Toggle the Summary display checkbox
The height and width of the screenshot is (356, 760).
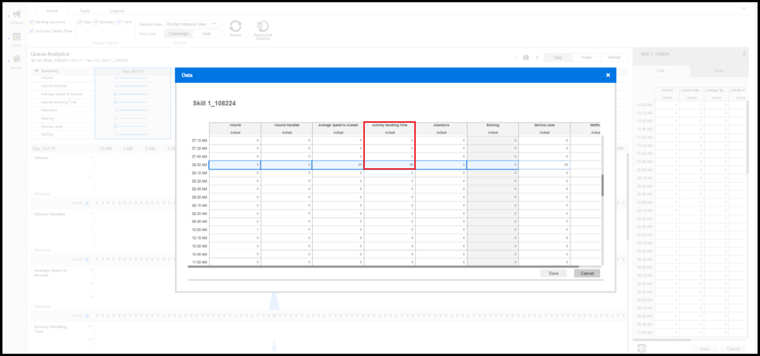(96, 22)
